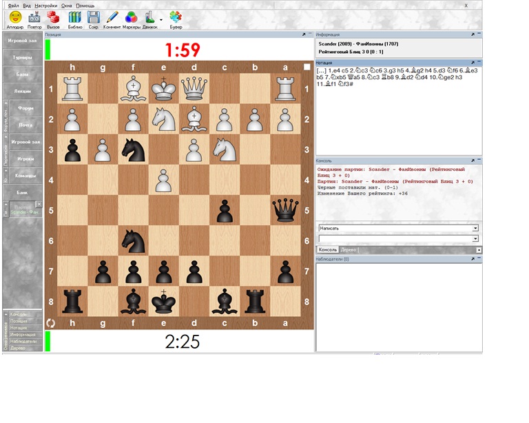Click the Коммент. pencil icon
This screenshot has height=423, width=529.
click(x=112, y=17)
